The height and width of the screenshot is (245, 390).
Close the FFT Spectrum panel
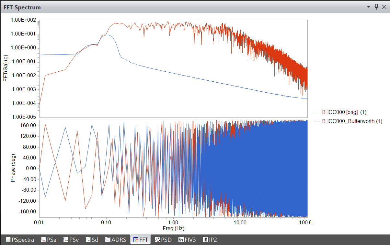[384, 7]
